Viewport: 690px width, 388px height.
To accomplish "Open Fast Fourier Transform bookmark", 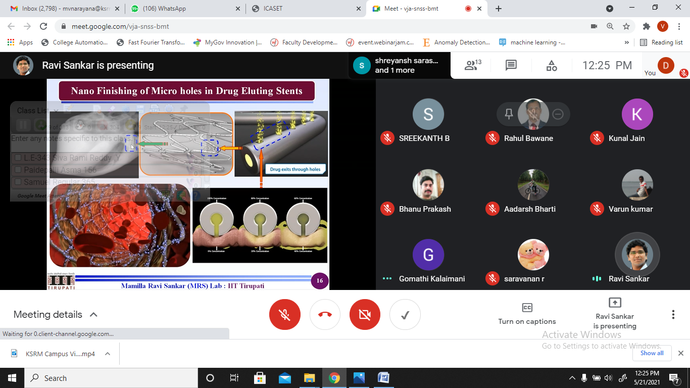I will pos(151,42).
